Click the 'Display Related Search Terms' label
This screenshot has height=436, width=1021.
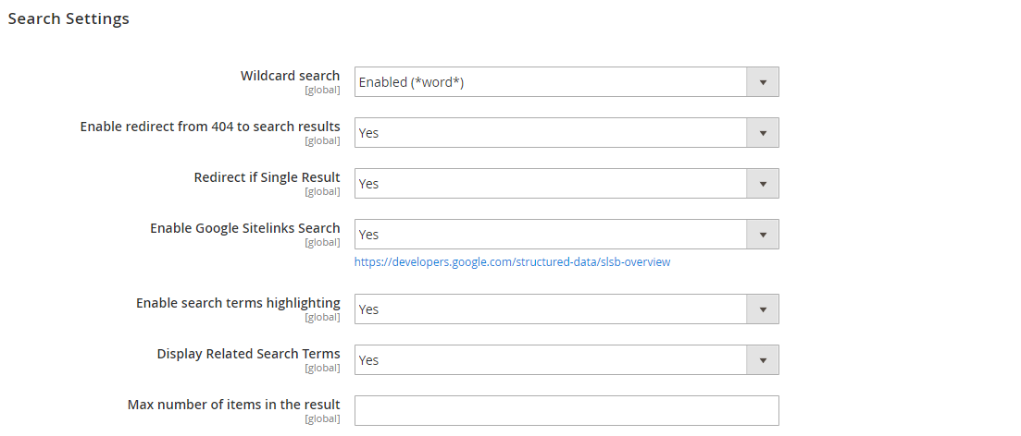248,354
